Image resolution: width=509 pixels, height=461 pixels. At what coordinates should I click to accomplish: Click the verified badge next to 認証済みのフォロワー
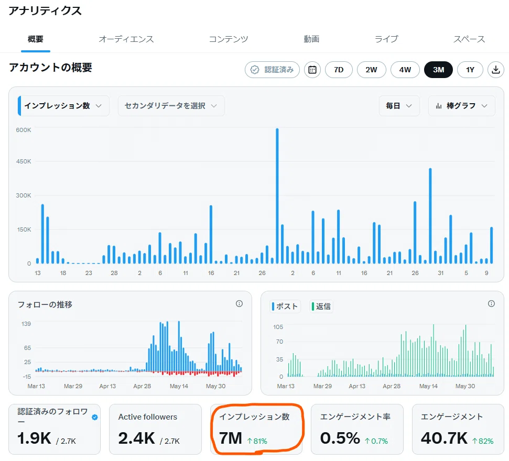95,417
